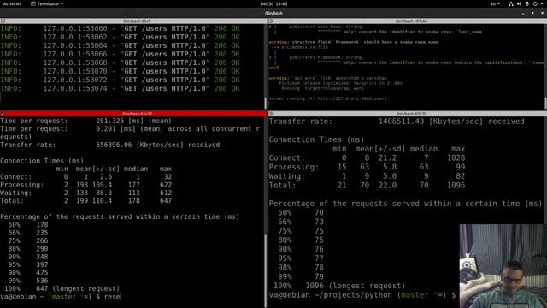This screenshot has height=308, width=547.
Task: Click right pane Total row 21 70 22.0
Action: click(367, 186)
